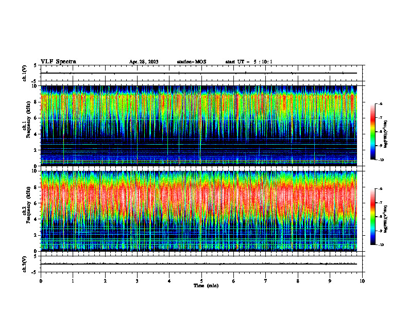Click time-axis tick label "8"
408x315 pixels.
(298, 281)
